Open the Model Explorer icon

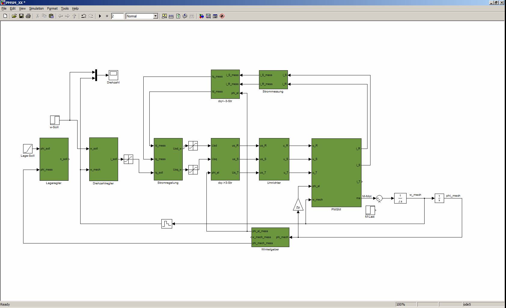(208, 16)
